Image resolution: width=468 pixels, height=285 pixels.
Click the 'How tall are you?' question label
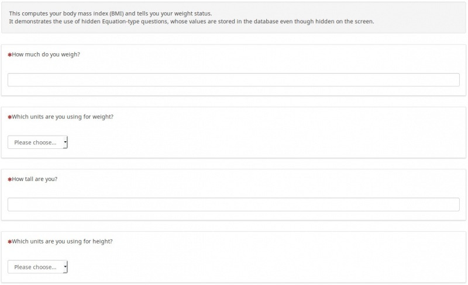coord(35,179)
